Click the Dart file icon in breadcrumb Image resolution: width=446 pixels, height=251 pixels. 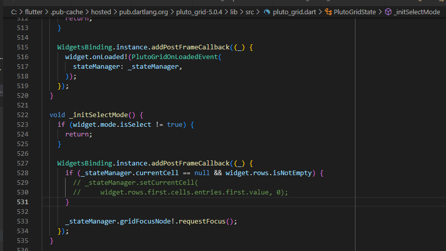coord(267,12)
